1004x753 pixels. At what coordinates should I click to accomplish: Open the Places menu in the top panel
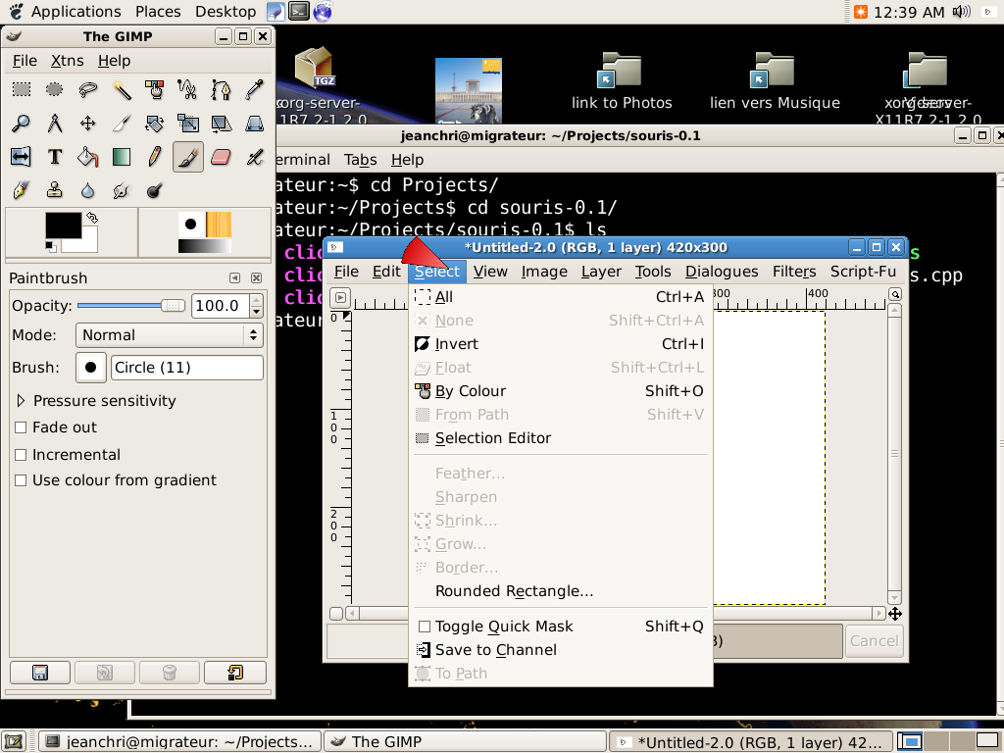click(157, 12)
